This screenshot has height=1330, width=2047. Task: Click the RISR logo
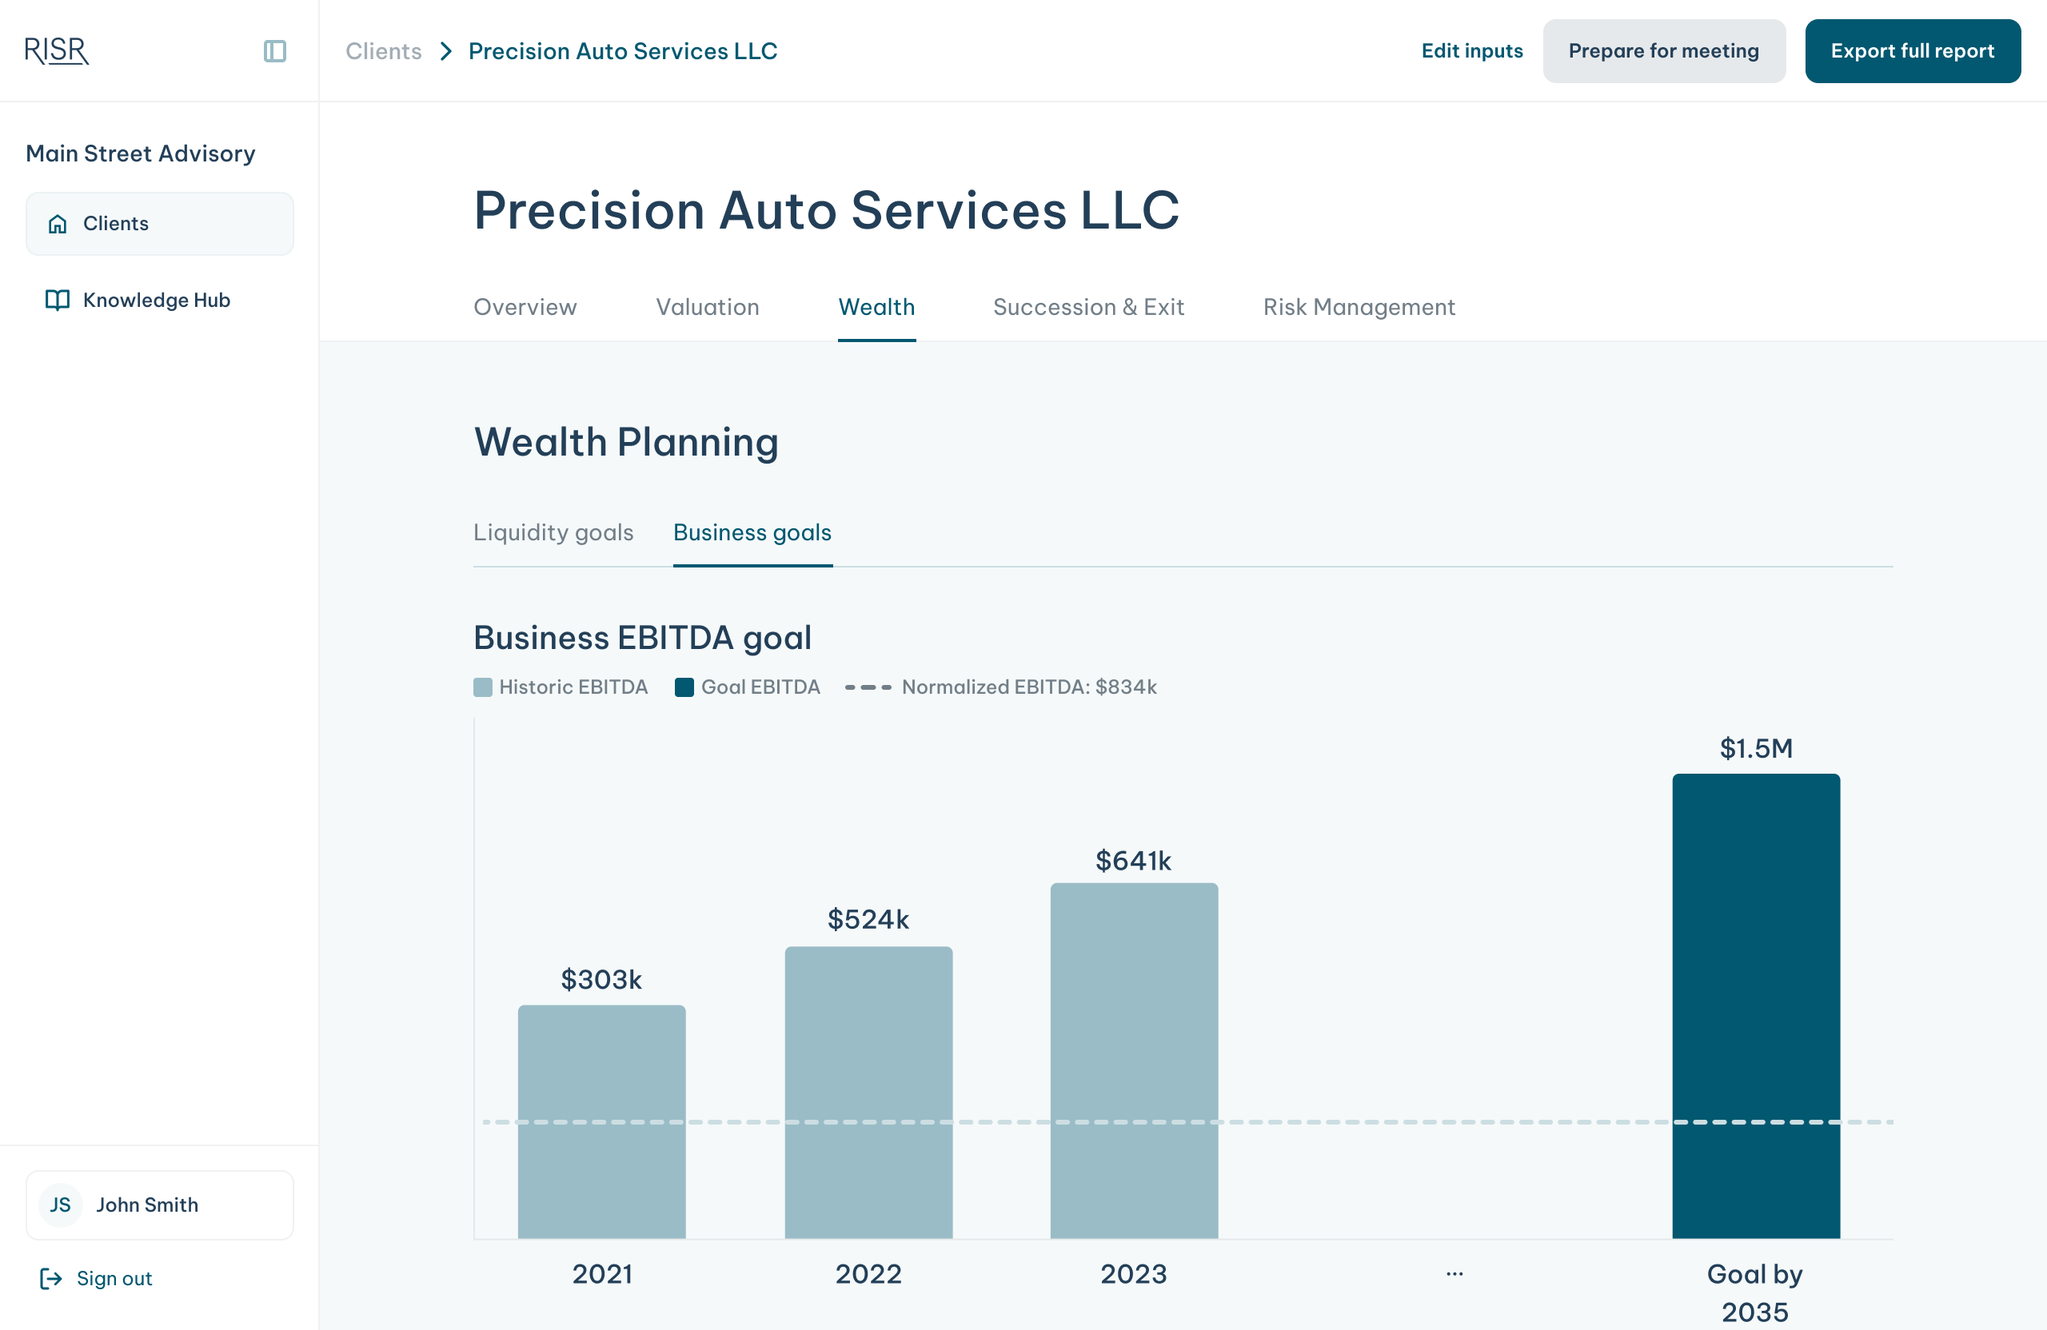click(57, 50)
